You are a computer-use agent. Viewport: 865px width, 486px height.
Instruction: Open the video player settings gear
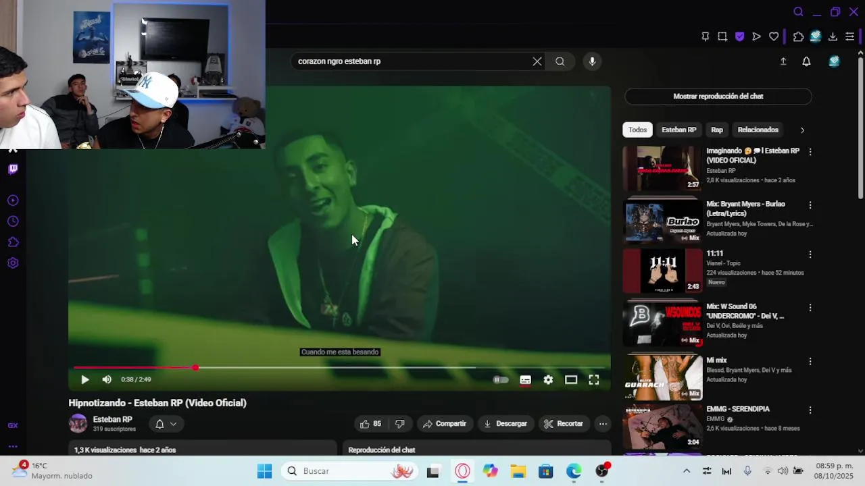(548, 380)
